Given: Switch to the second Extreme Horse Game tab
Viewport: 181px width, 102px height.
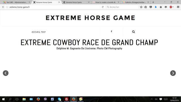Looking at the screenshot, I should (x=76, y=2).
